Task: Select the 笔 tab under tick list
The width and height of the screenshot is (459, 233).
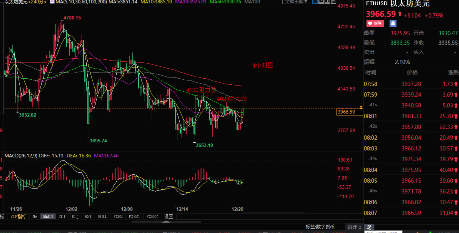Action: click(x=369, y=227)
